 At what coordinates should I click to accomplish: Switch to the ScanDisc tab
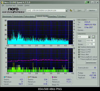53,16
